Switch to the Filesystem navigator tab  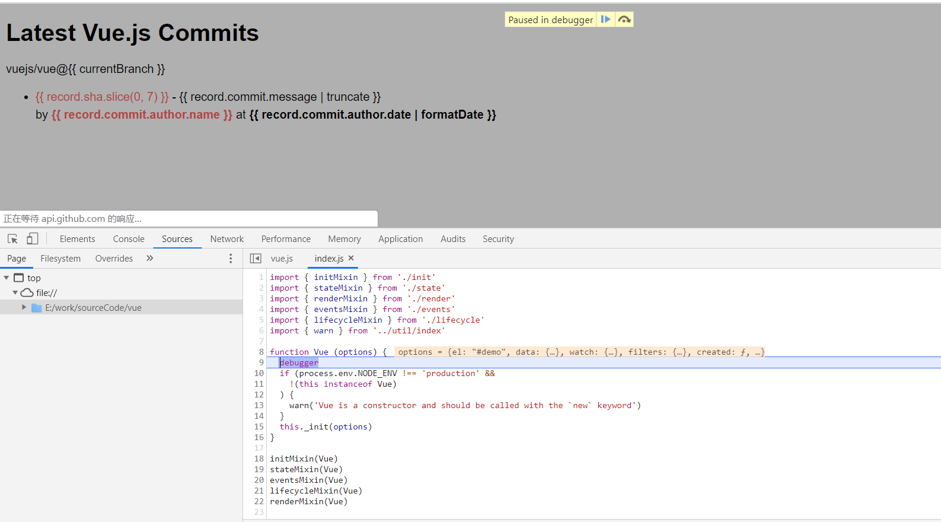click(x=60, y=258)
